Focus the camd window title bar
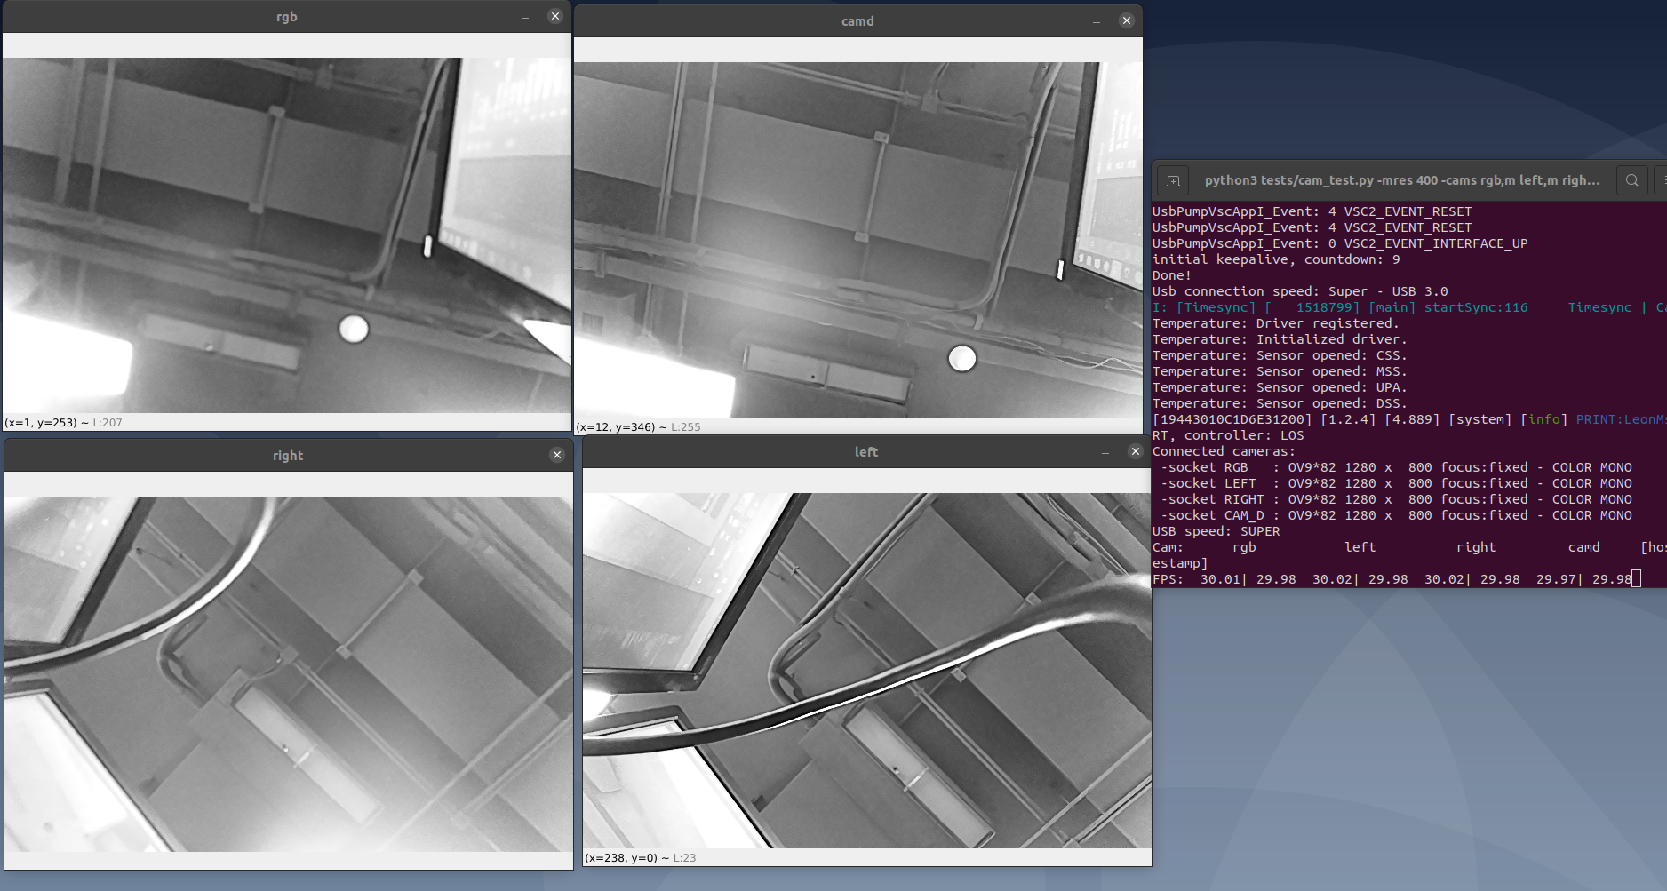This screenshot has width=1667, height=891. pos(857,21)
